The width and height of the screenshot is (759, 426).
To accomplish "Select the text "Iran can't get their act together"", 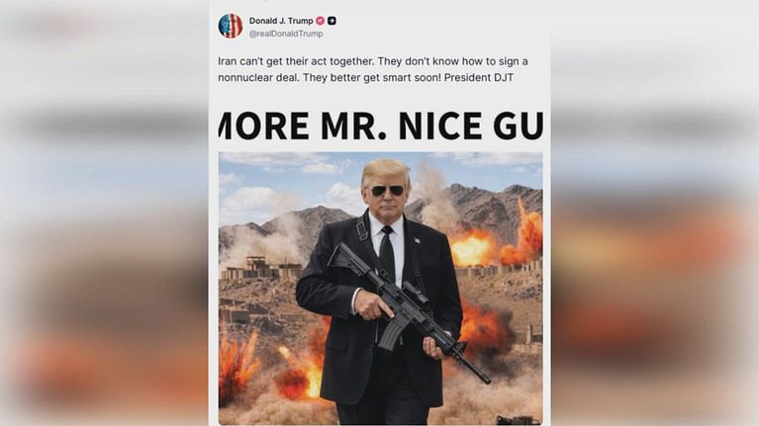I will 296,61.
